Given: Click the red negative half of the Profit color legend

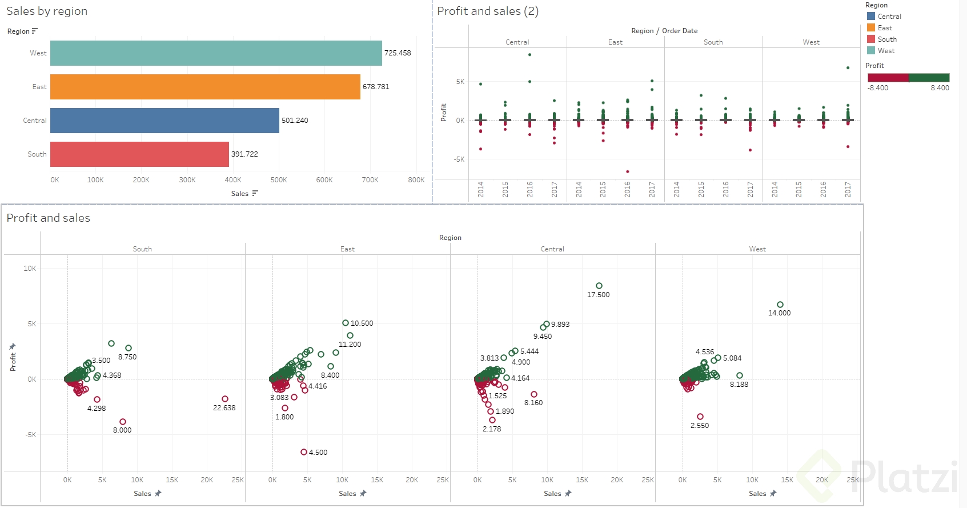Looking at the screenshot, I should click(x=888, y=78).
